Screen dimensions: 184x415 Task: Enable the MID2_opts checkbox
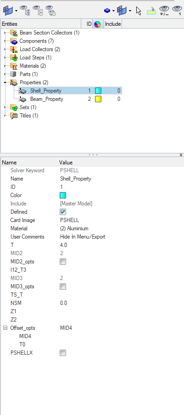tap(63, 262)
